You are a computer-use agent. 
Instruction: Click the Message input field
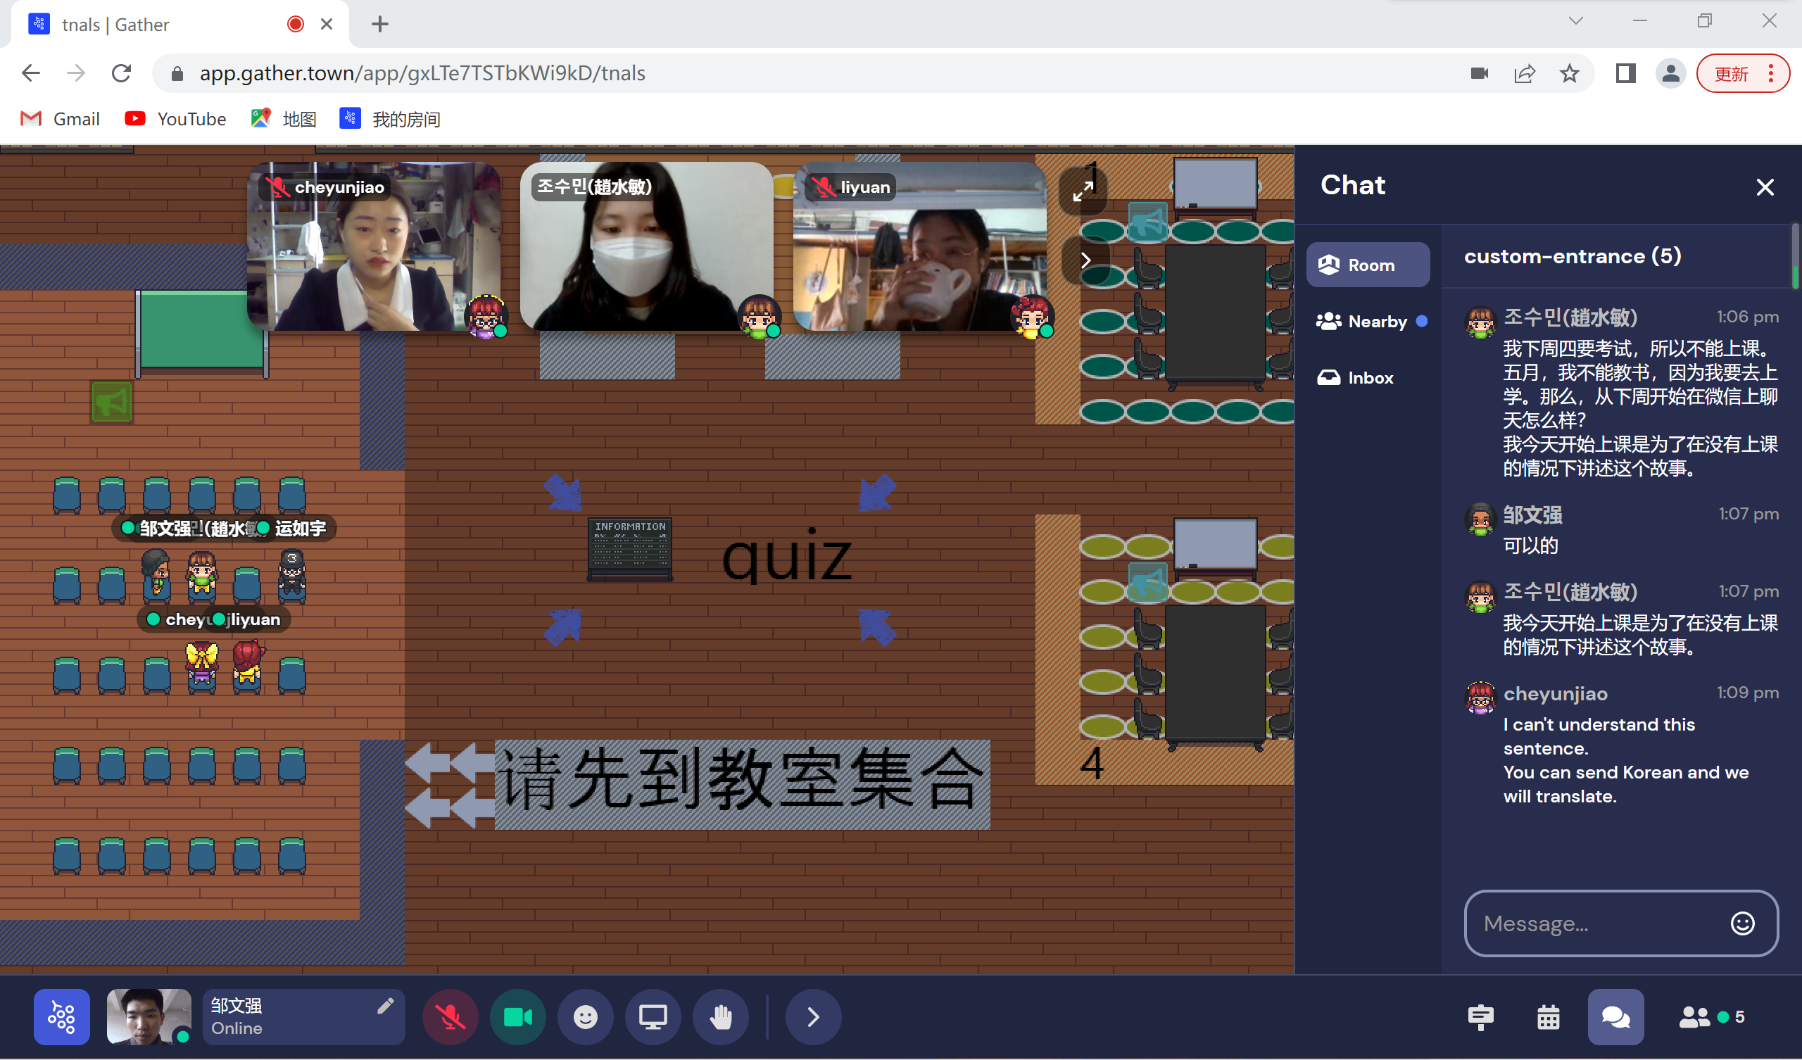[1594, 923]
